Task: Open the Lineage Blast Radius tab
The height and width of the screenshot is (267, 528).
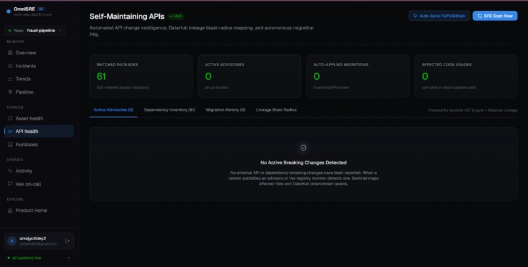Action: [276, 110]
